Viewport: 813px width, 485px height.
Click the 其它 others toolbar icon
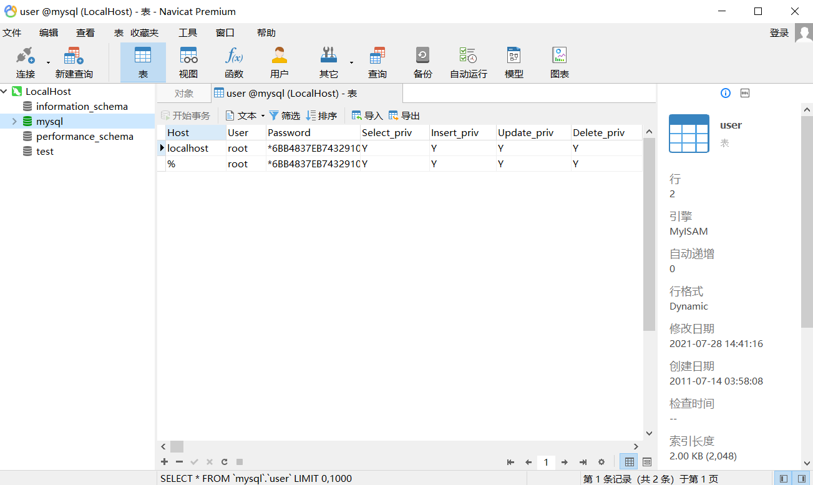pos(329,62)
